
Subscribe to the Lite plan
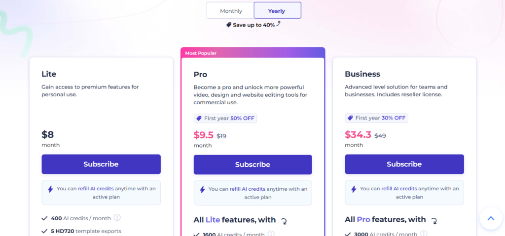point(101,164)
